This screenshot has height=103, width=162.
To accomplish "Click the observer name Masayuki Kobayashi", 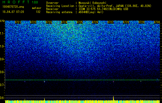I will coord(92,3).
